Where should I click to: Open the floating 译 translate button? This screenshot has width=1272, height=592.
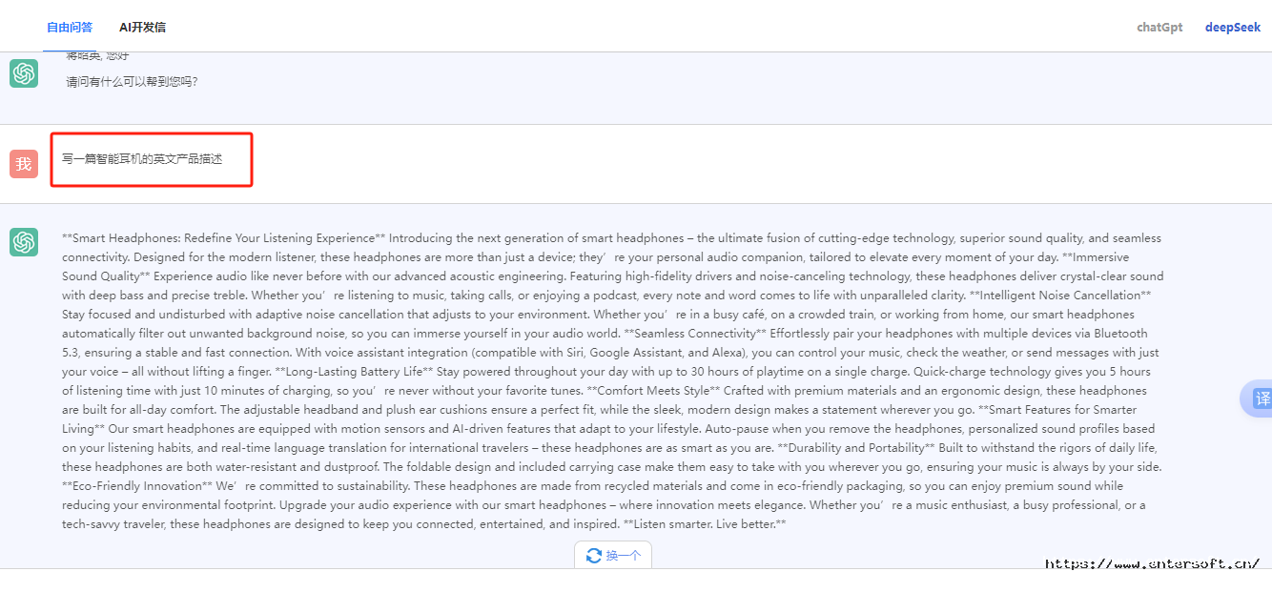[1259, 398]
